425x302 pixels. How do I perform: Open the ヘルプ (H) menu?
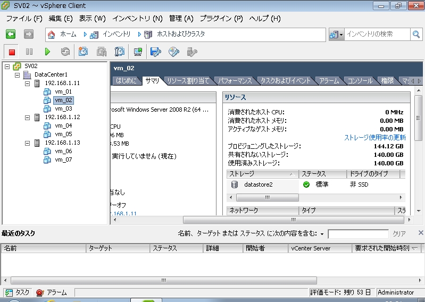click(265, 19)
